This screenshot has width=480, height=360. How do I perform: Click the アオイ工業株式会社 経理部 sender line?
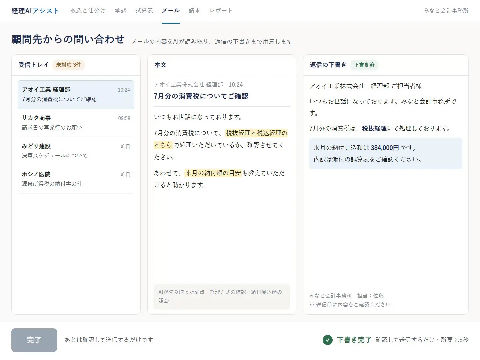pos(188,85)
